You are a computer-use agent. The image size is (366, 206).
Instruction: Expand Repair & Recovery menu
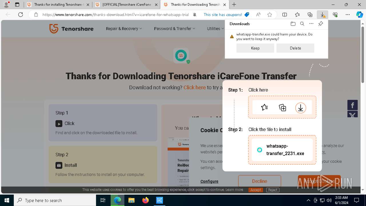124,29
